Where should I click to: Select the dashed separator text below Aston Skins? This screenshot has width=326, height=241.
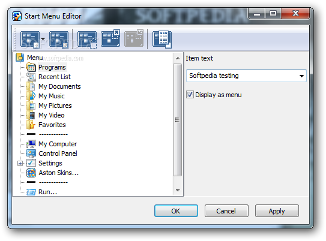(53, 182)
